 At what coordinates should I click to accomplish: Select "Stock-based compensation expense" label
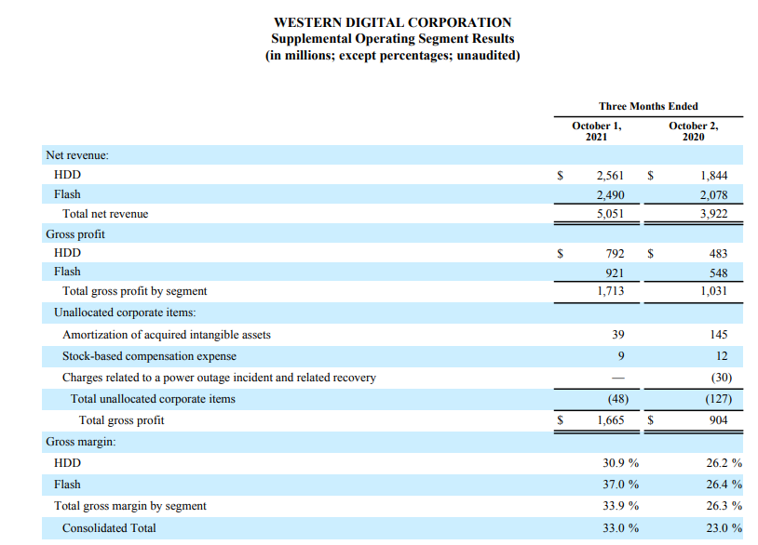tap(149, 356)
